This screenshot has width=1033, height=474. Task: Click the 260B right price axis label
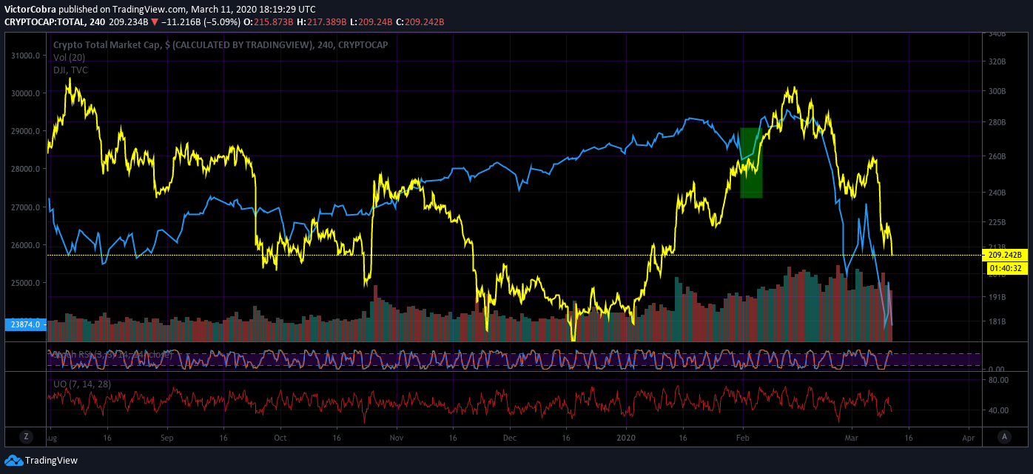click(997, 157)
